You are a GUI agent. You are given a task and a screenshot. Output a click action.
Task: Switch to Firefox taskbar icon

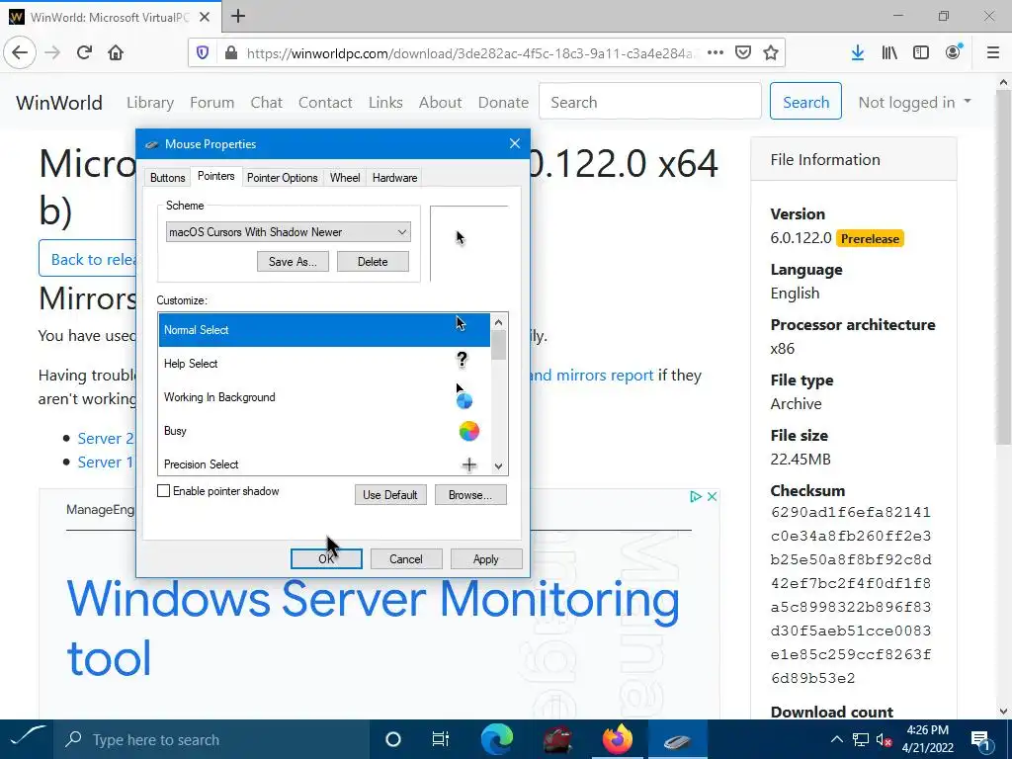(x=618, y=739)
